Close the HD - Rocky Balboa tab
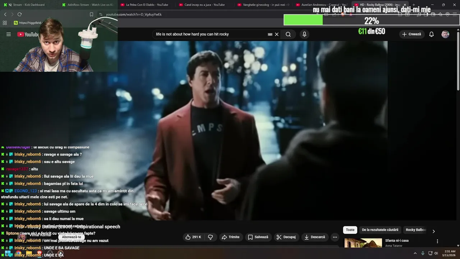The width and height of the screenshot is (460, 259). pos(405,5)
